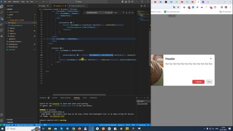Screen dimensions: 233x131
Task: Toggle Match Case in find widget
Action: pos(106,13)
